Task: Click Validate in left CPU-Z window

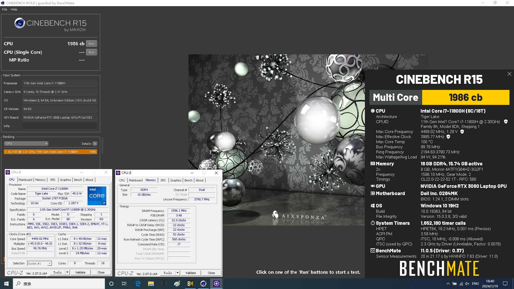Action: pos(80,272)
